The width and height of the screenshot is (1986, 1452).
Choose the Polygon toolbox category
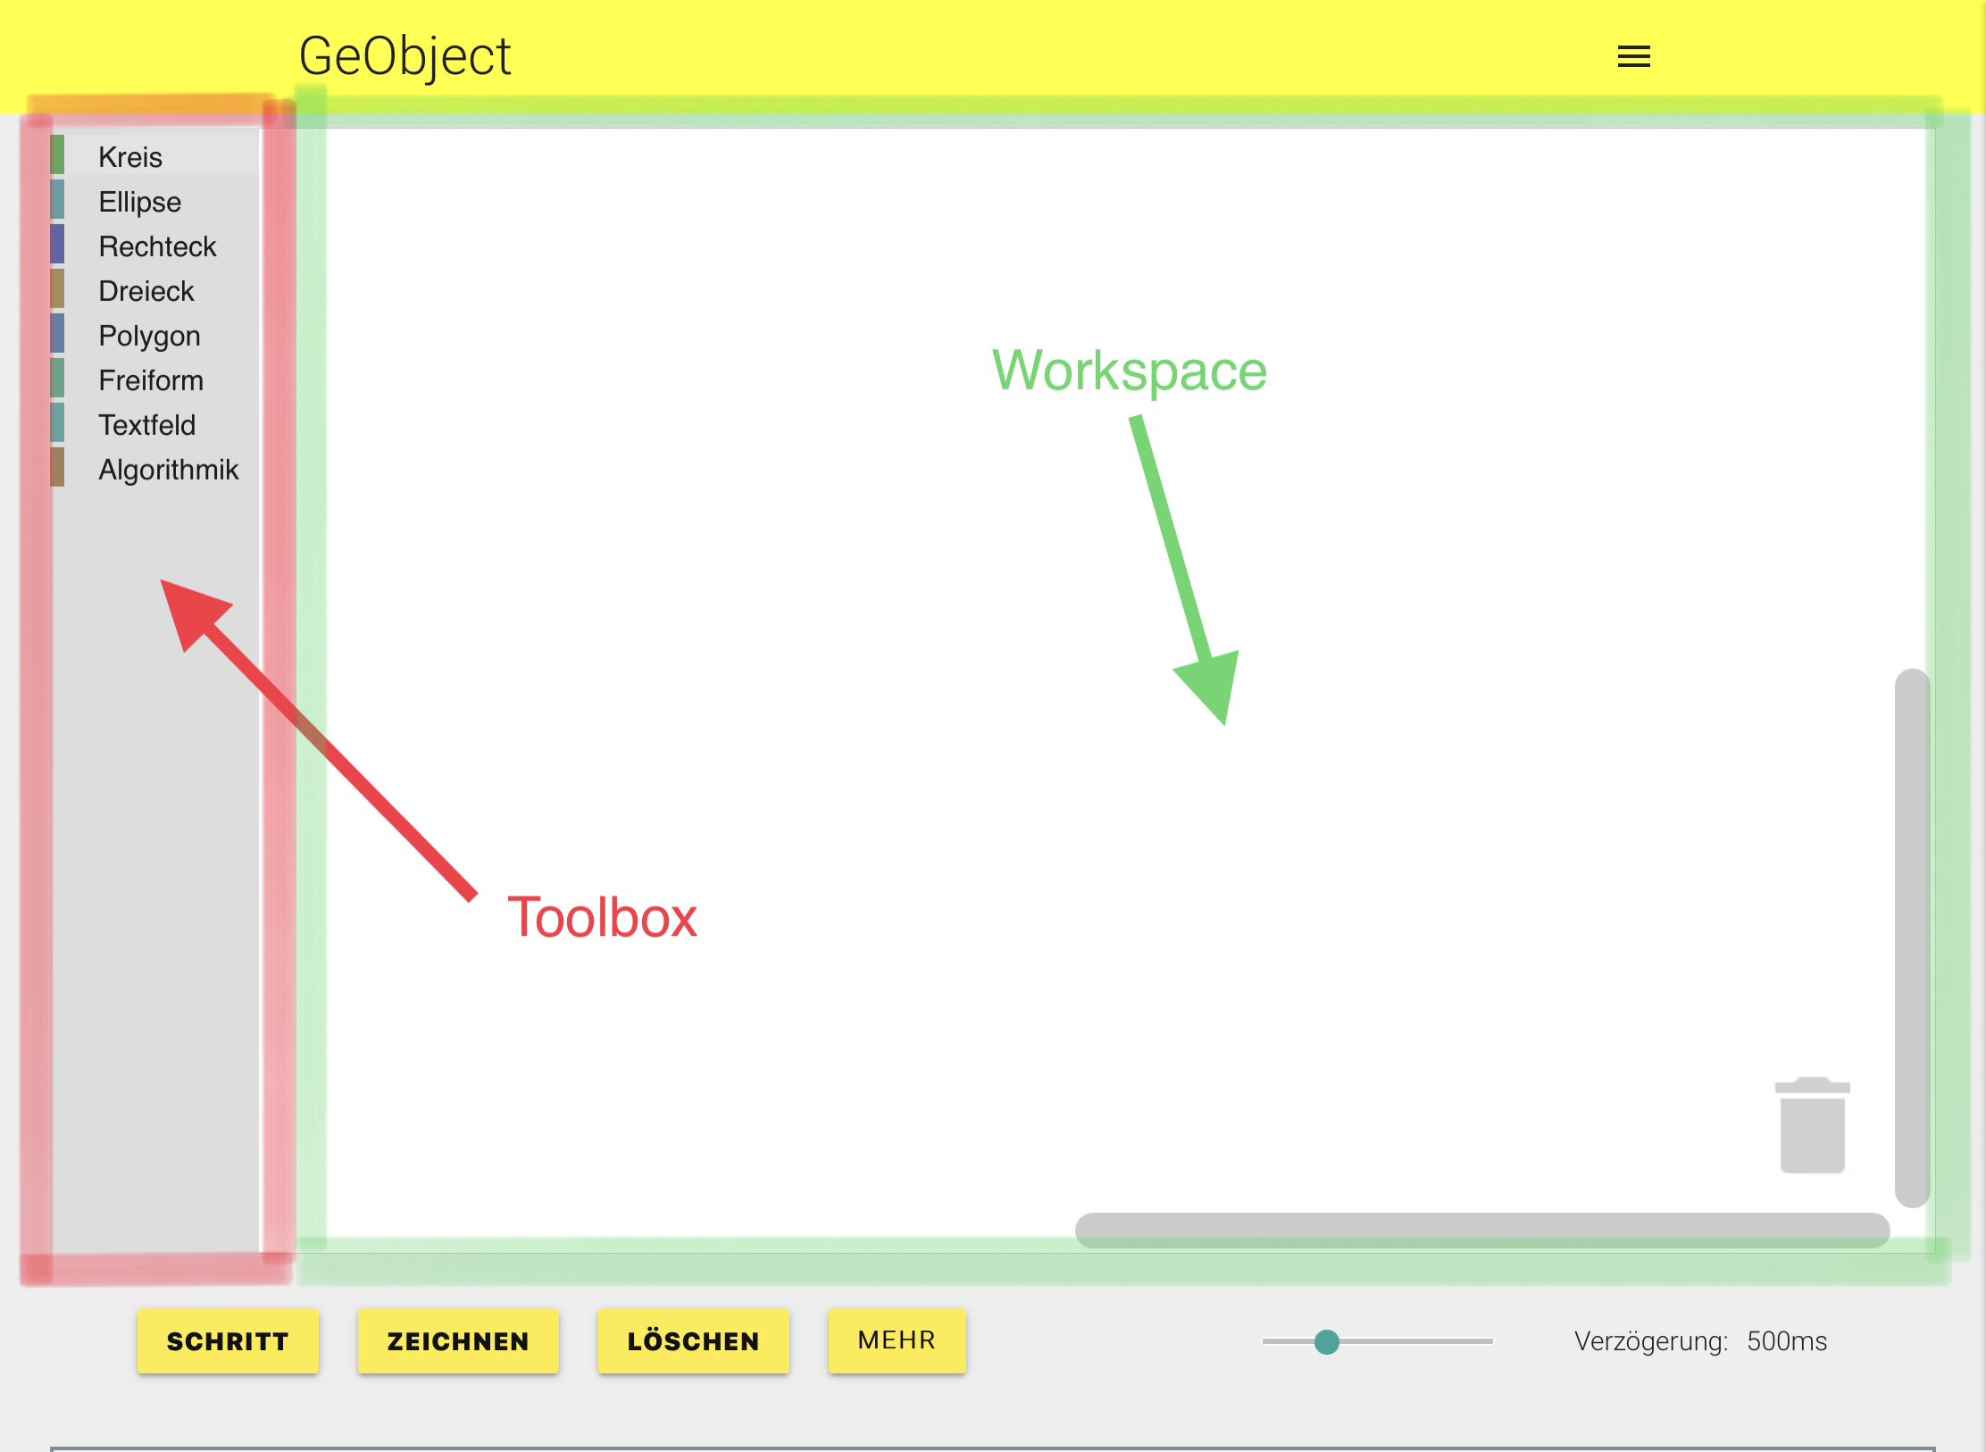pos(155,335)
